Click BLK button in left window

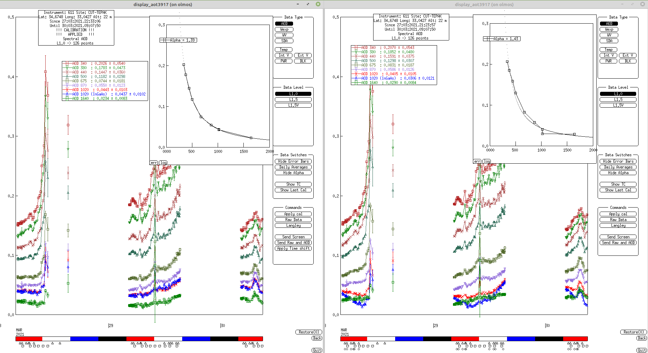coord(303,61)
